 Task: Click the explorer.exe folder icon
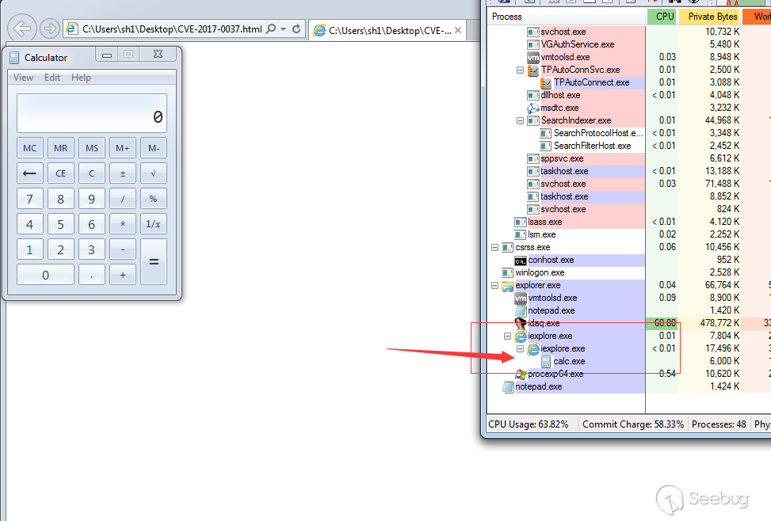(x=507, y=286)
